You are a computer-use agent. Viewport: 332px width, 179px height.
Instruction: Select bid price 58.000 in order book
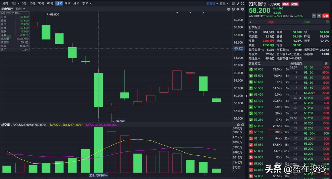pyautogui.click(x=259, y=151)
